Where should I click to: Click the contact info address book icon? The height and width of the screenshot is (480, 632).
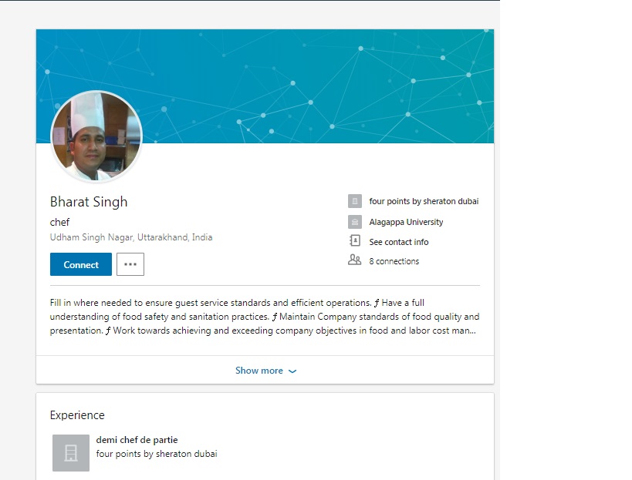[355, 241]
